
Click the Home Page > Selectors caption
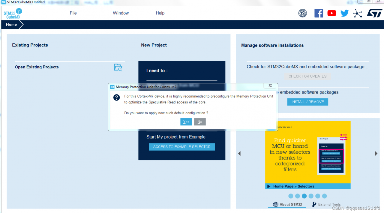click(x=294, y=186)
